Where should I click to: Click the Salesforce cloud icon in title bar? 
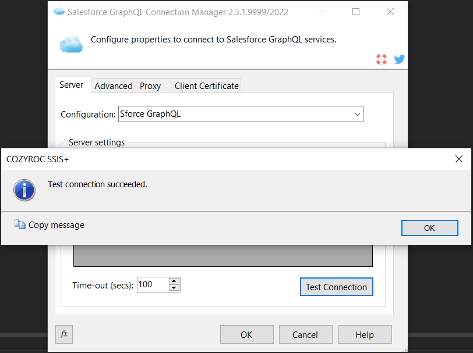point(59,12)
